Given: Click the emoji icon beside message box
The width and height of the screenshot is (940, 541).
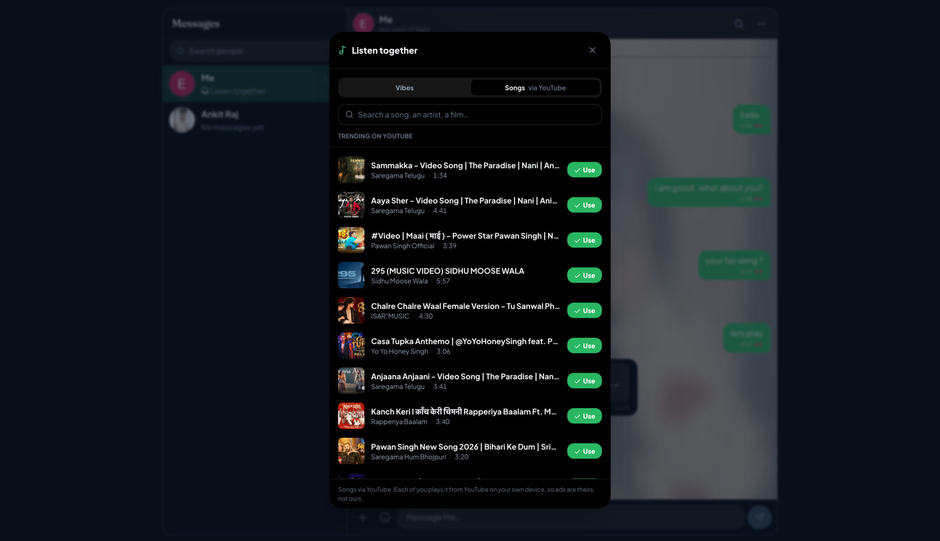Looking at the screenshot, I should (x=385, y=517).
